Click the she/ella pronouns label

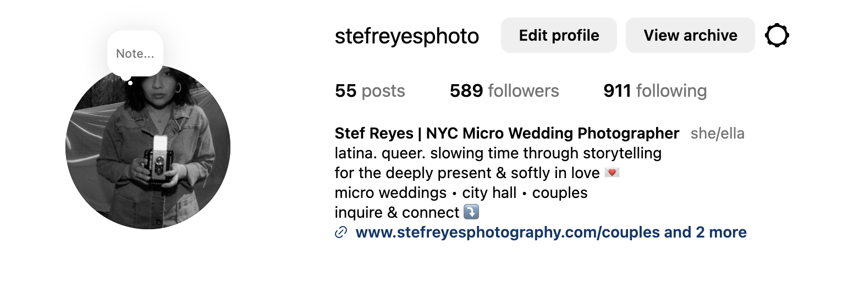coord(718,134)
